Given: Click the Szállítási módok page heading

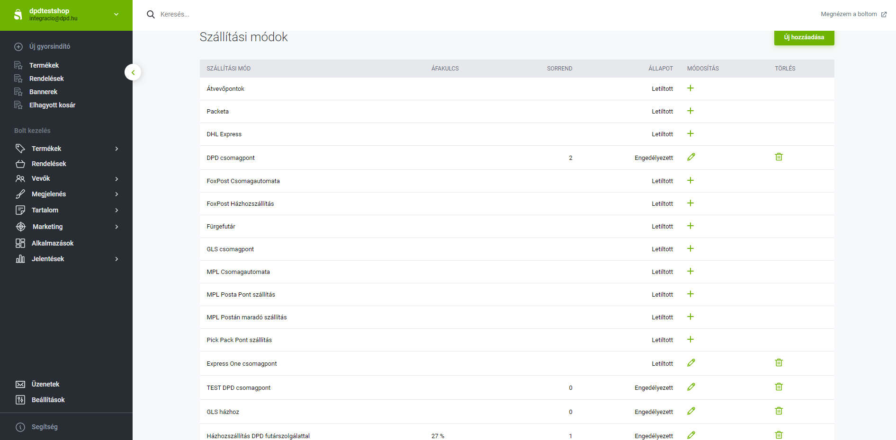Looking at the screenshot, I should [244, 37].
